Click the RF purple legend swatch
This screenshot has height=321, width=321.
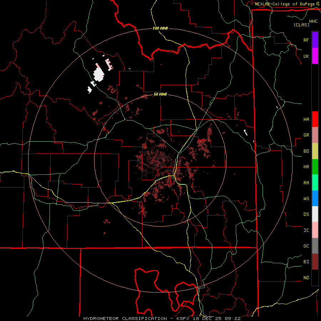[315, 40]
